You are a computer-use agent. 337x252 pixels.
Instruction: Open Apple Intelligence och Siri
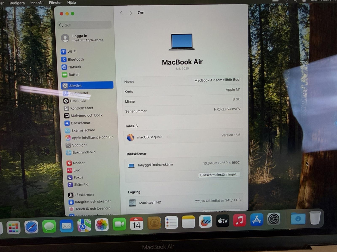(x=90, y=138)
